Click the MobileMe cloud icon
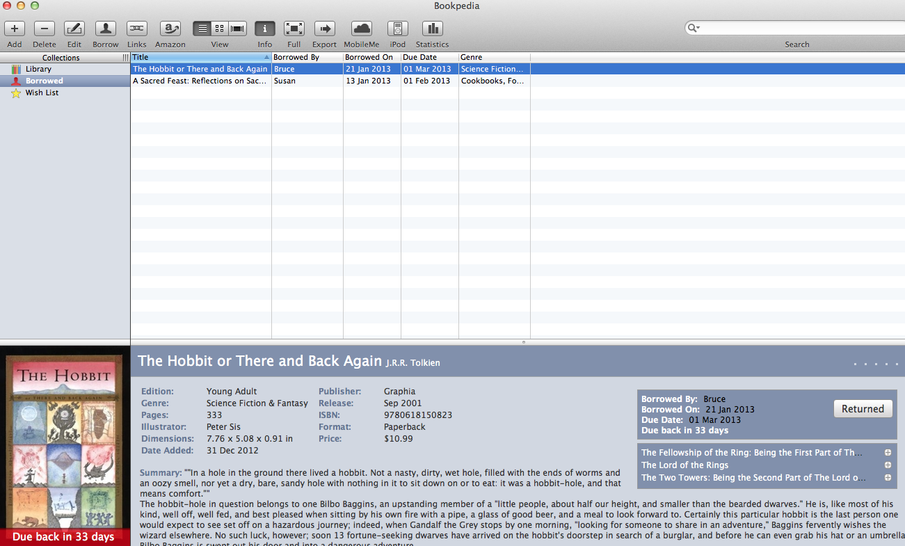Screen dimensions: 905x546 click(362, 29)
